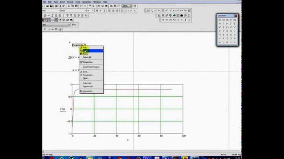This screenshot has width=284, height=159.
Task: Align text left
Action: pos(109,11)
